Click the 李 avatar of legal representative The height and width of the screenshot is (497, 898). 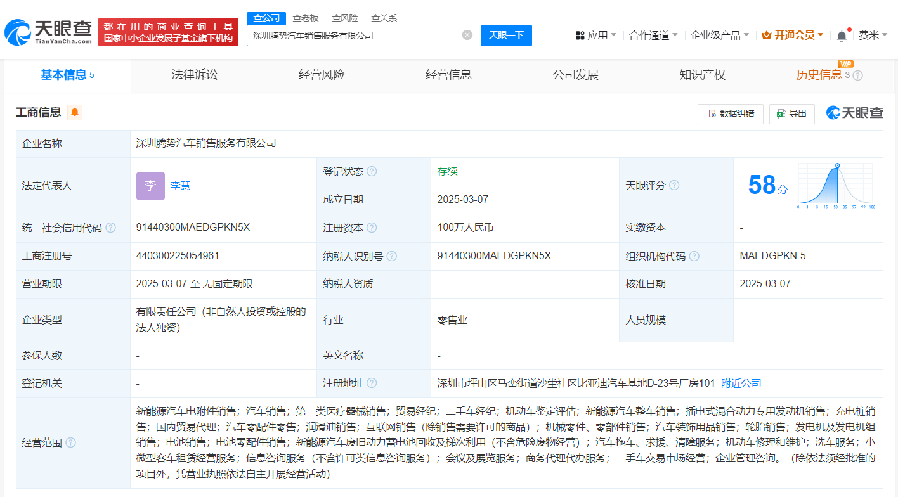(x=150, y=186)
